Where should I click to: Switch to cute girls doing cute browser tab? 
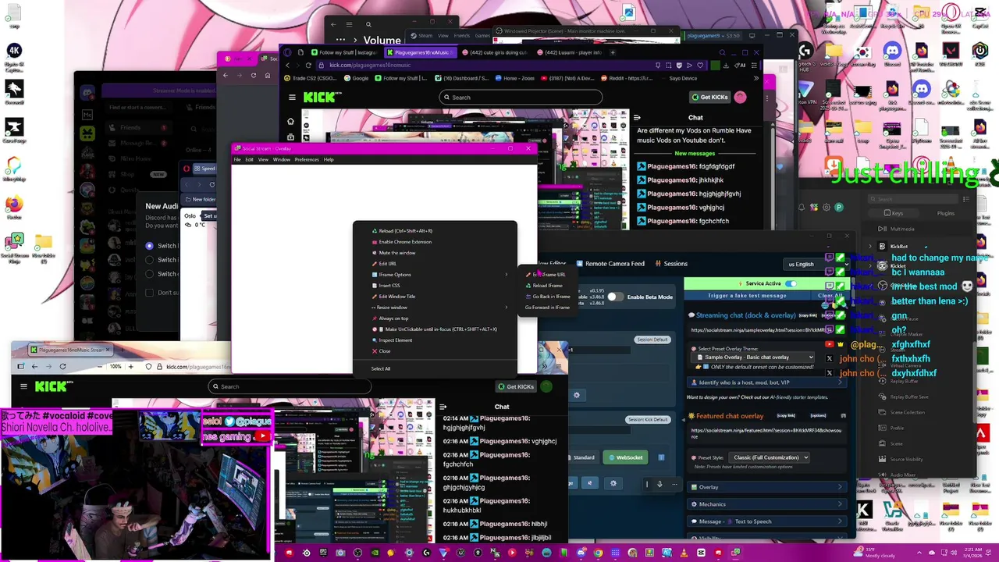tap(495, 52)
